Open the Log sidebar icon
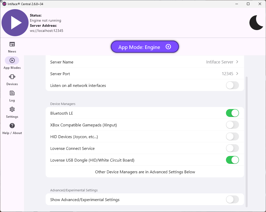 12,93
